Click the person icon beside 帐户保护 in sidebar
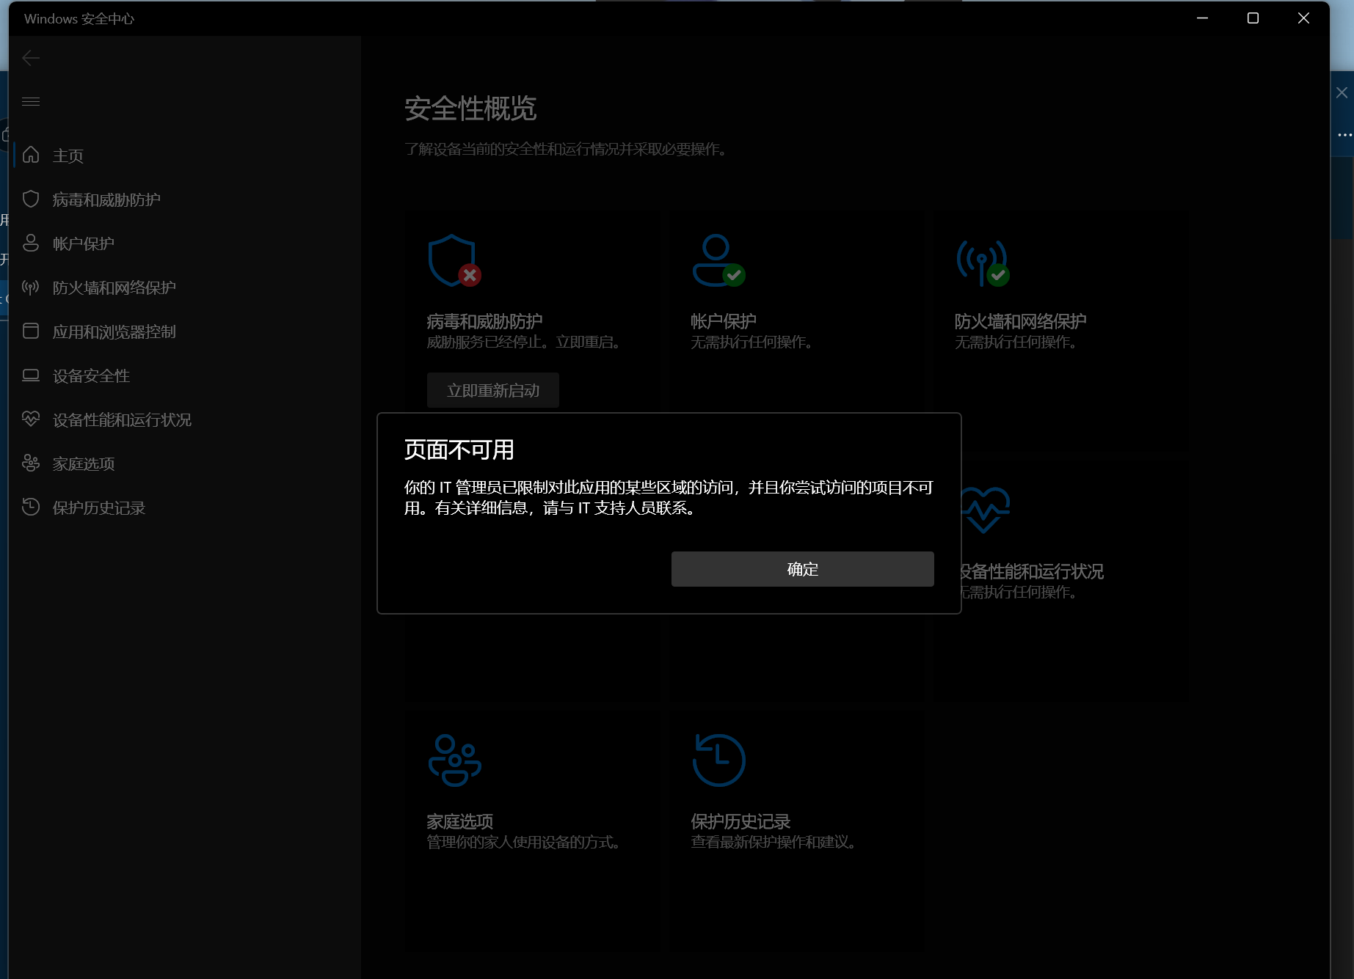Viewport: 1354px width, 979px height. [x=31, y=243]
